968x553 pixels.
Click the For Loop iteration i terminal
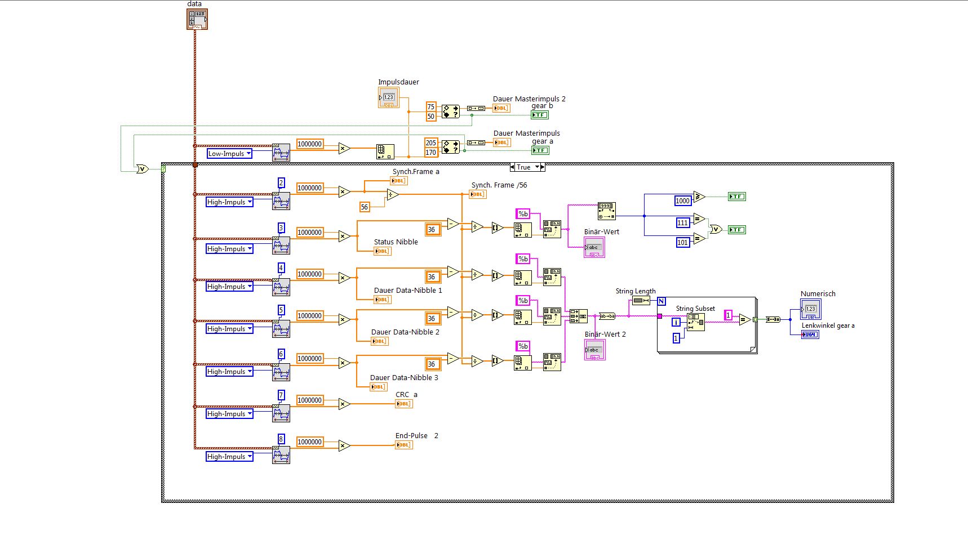(676, 322)
